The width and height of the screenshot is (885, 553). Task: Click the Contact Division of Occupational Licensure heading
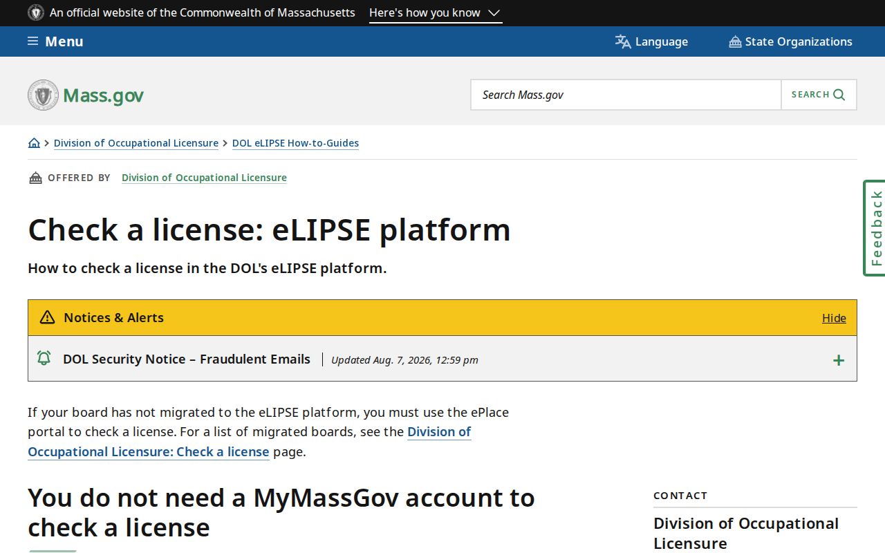click(x=746, y=533)
